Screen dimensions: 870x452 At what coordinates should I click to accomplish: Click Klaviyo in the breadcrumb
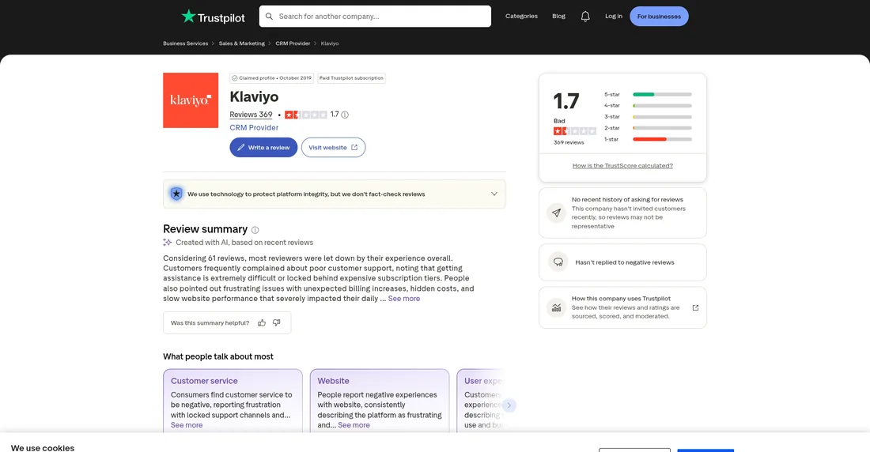(x=330, y=43)
